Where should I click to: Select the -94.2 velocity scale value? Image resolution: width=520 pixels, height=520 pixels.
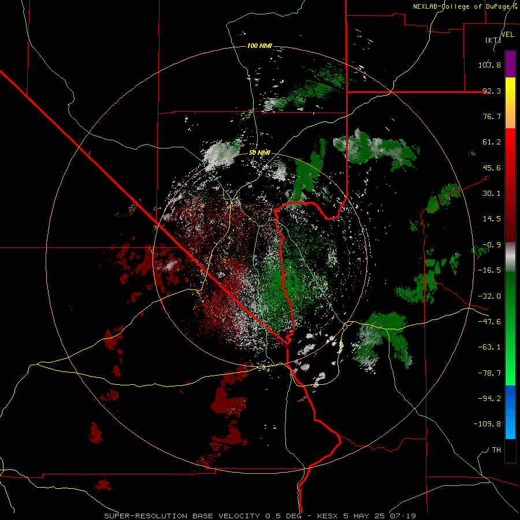coord(489,399)
